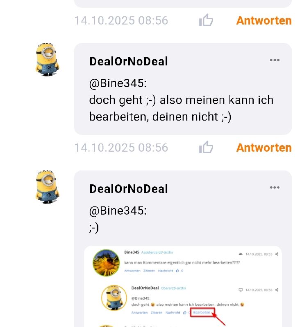Like the comment posted above the first DealOrNoDeal
The image size is (302, 327).
pyautogui.click(x=206, y=20)
